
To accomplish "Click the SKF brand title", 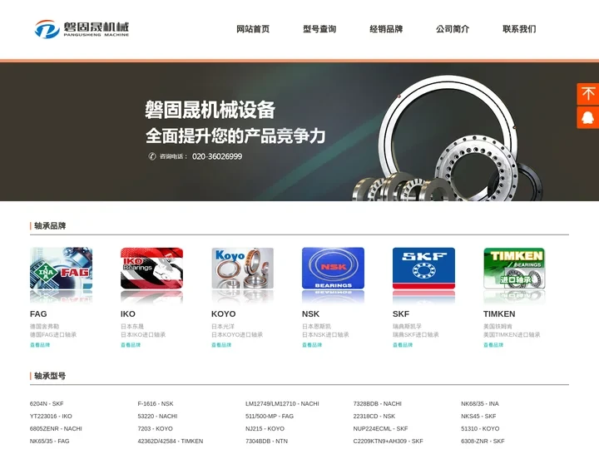I will pos(401,313).
